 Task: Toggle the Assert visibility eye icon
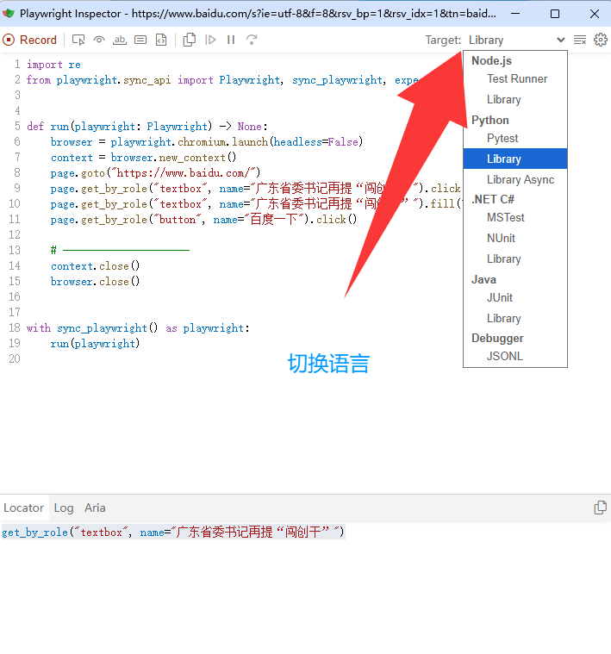pos(99,40)
